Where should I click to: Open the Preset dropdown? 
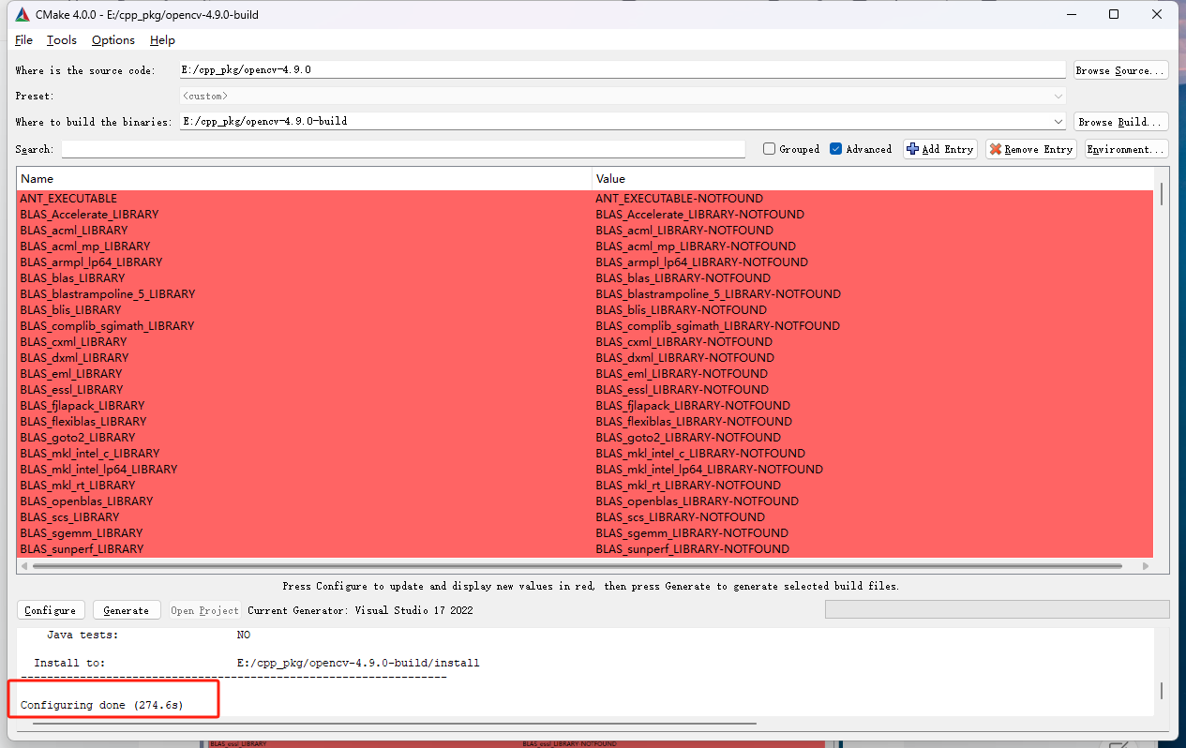(1058, 95)
